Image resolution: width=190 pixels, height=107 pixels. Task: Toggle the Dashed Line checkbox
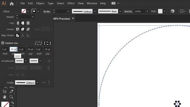(3, 43)
